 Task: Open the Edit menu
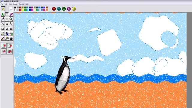click(6, 4)
